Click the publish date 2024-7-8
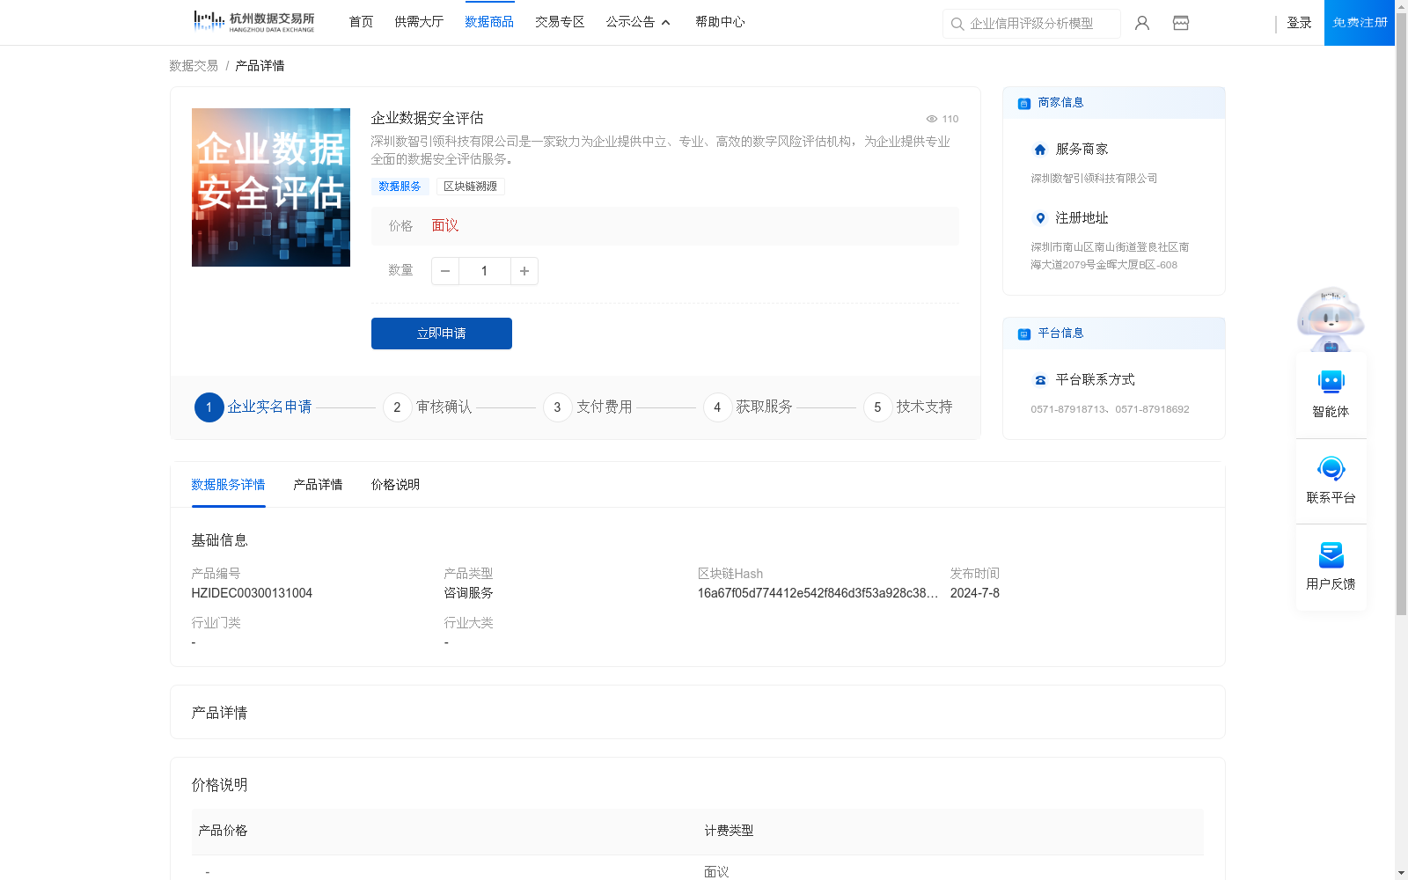Viewport: 1408px width, 880px height. [975, 593]
